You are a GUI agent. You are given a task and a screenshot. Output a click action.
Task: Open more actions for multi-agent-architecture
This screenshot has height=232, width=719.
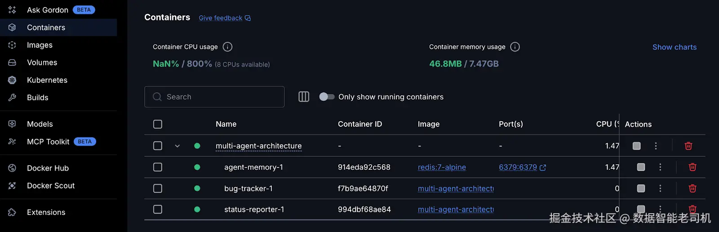tap(656, 146)
